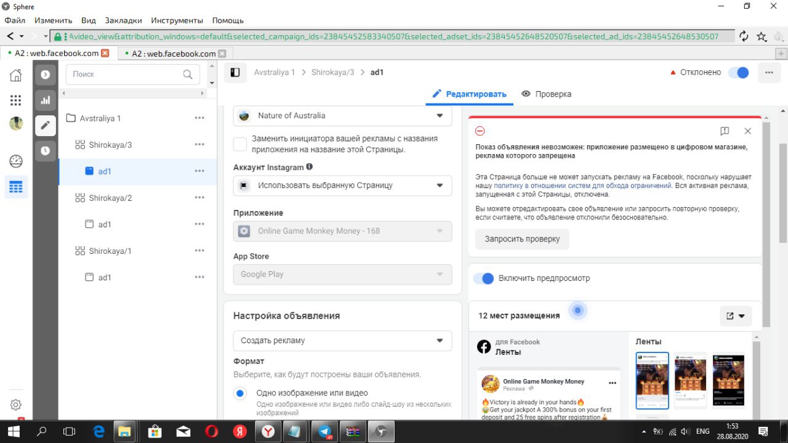
Task: Open the Использовать выбранную Страницу dropdown
Action: pyautogui.click(x=342, y=185)
